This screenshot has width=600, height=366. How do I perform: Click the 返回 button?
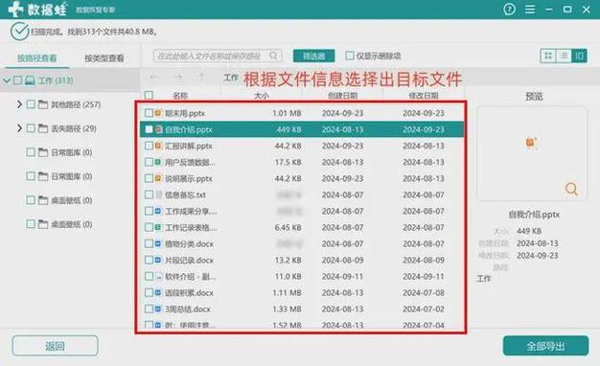click(x=55, y=346)
